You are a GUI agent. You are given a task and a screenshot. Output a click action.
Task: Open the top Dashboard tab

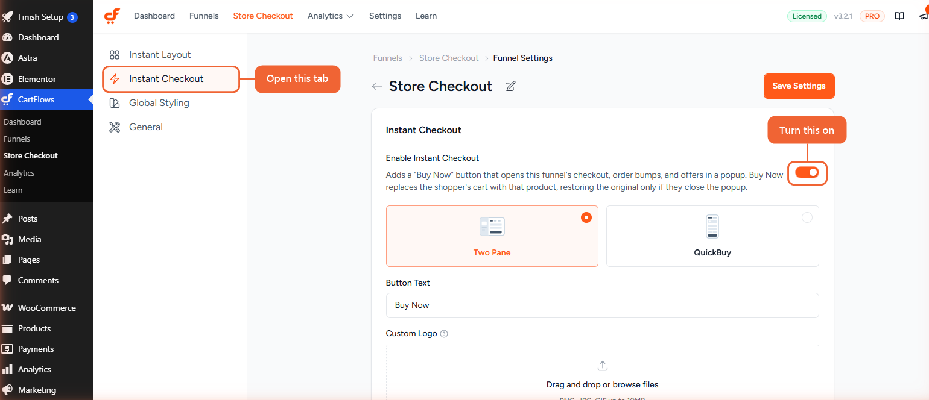tap(154, 16)
